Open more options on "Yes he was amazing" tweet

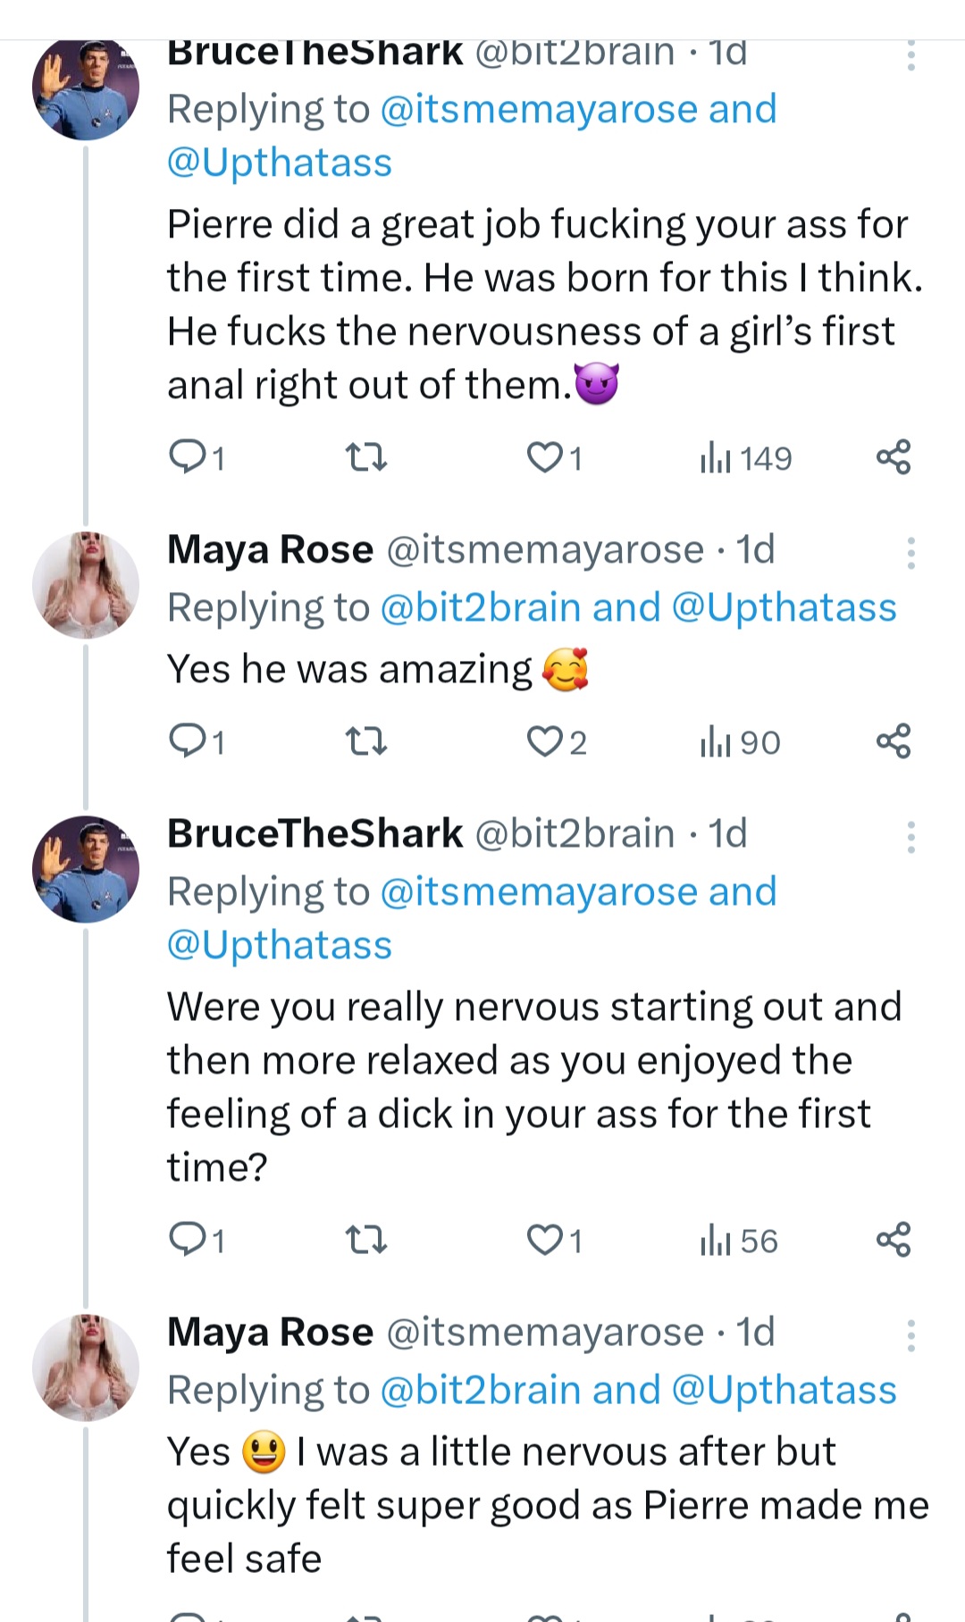(910, 554)
